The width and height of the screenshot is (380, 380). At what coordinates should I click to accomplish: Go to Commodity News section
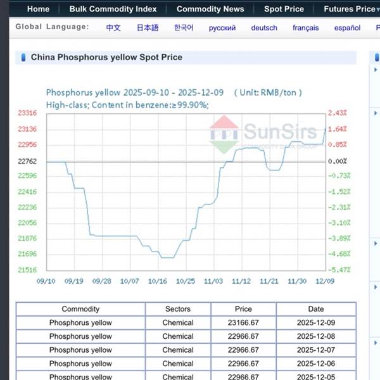[x=210, y=9]
